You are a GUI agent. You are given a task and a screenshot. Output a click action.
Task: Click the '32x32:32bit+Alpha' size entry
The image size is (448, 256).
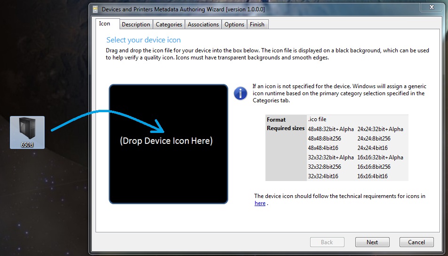(331, 157)
